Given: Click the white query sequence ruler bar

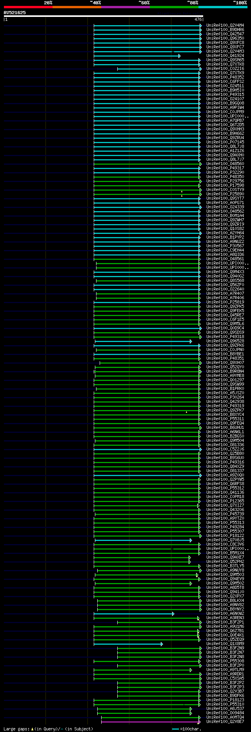Looking at the screenshot, I should tap(104, 16).
